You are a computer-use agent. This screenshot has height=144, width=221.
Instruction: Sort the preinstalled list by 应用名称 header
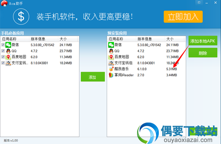point(122,39)
